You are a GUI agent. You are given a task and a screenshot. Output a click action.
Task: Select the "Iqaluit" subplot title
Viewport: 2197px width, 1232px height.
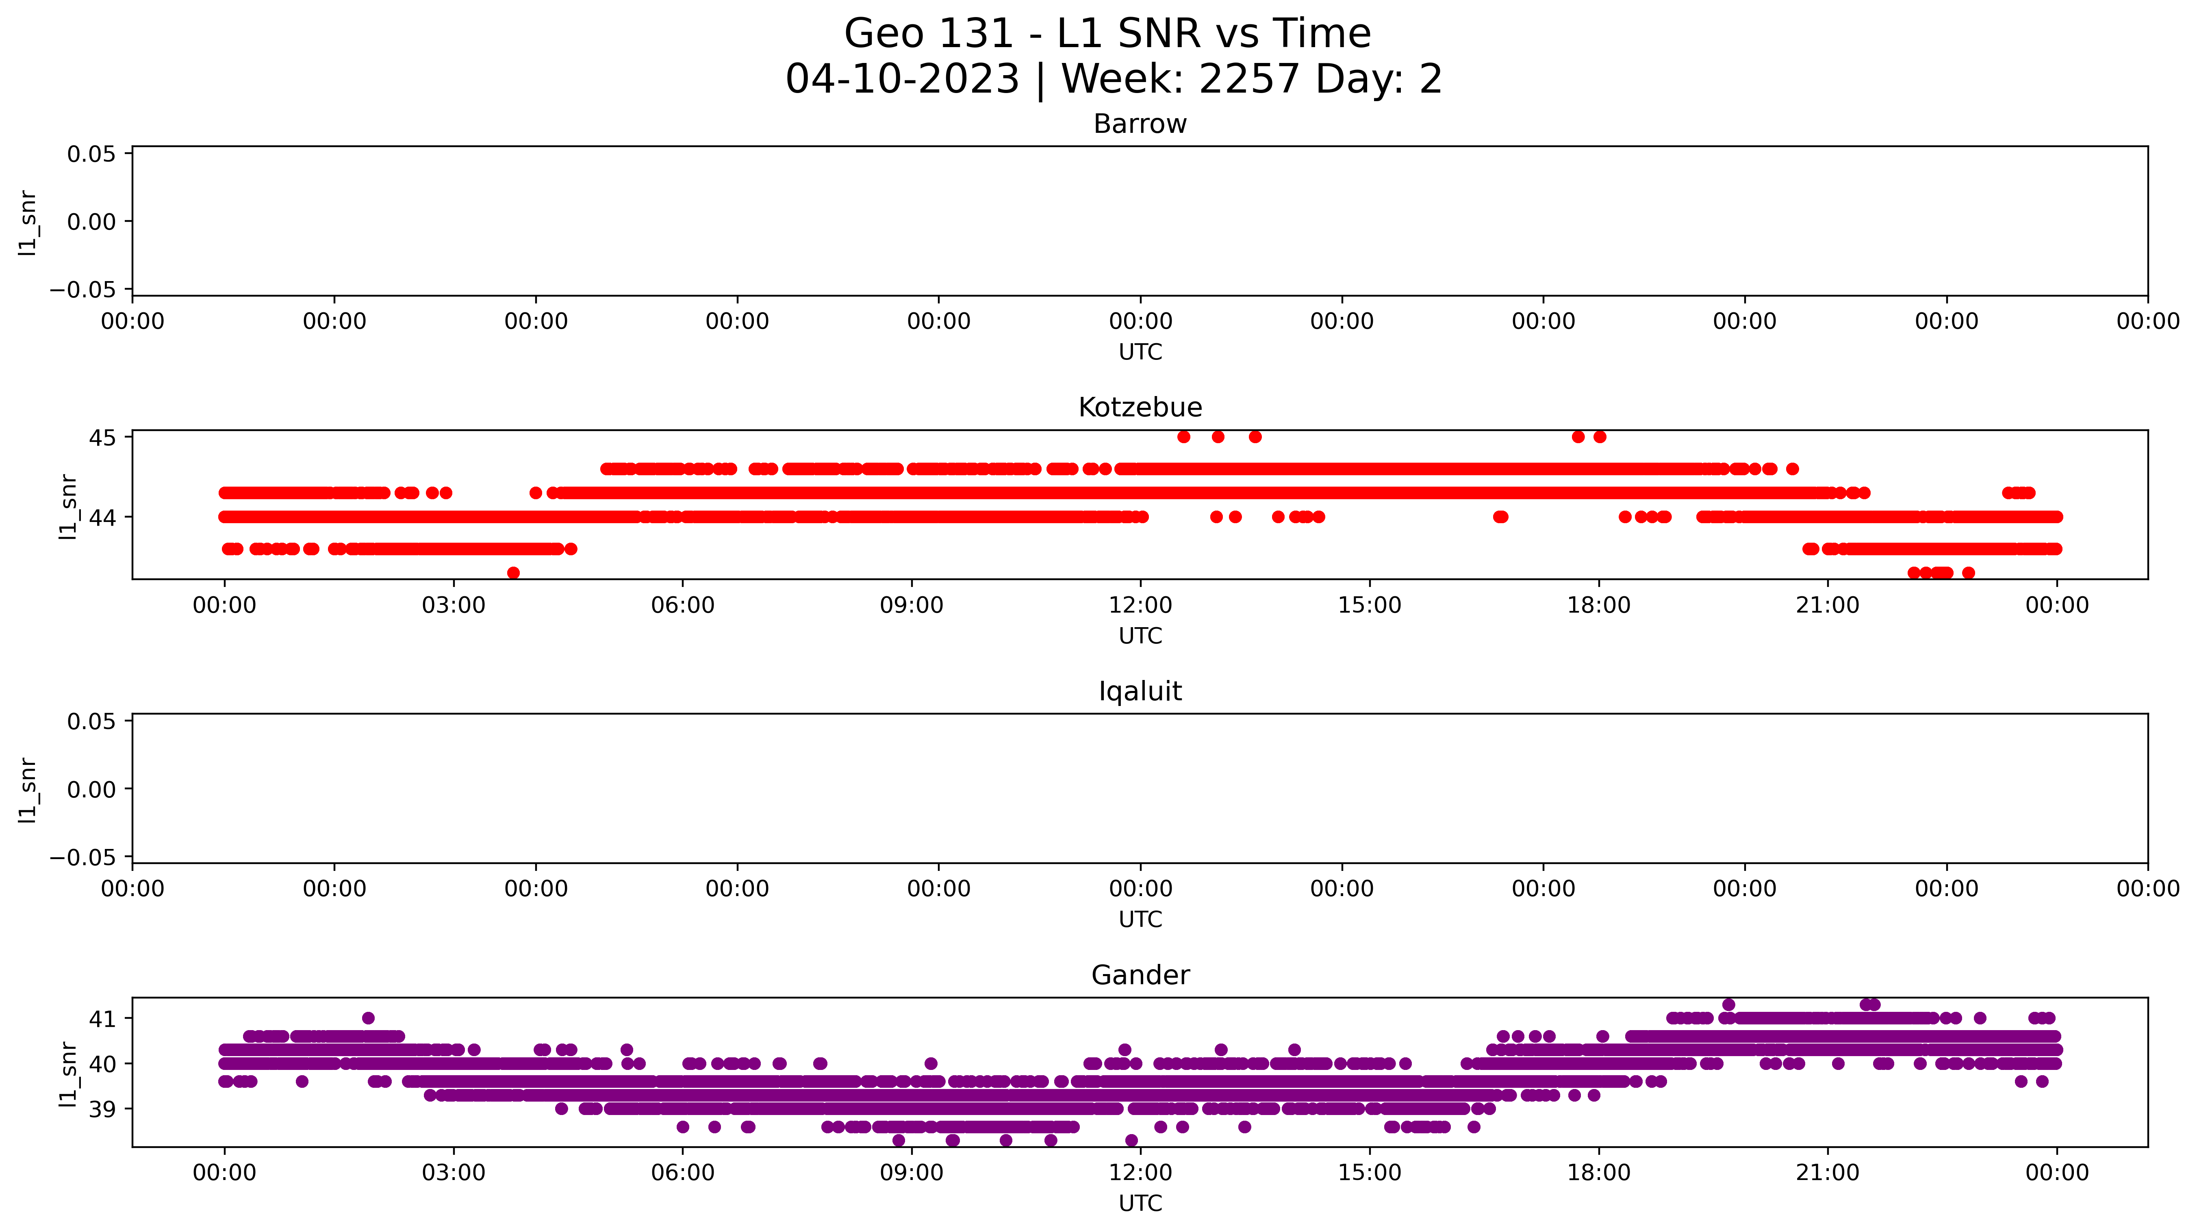click(1140, 691)
